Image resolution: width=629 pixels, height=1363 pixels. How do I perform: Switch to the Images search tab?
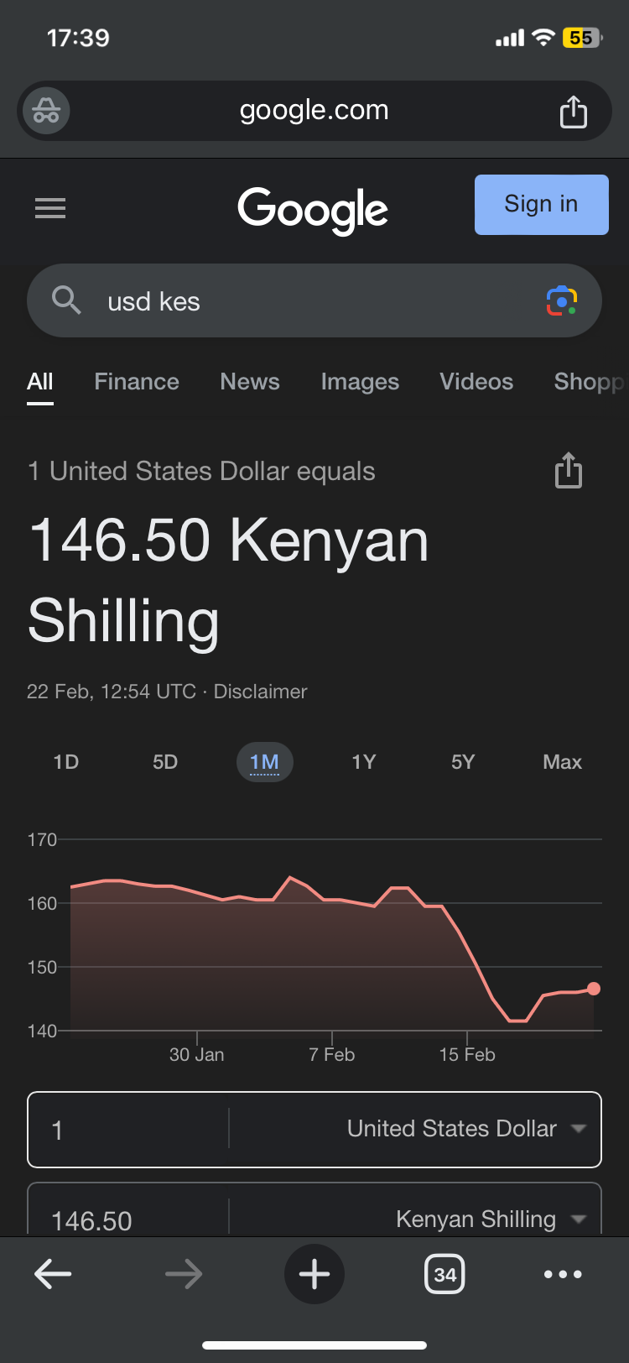pyautogui.click(x=360, y=382)
